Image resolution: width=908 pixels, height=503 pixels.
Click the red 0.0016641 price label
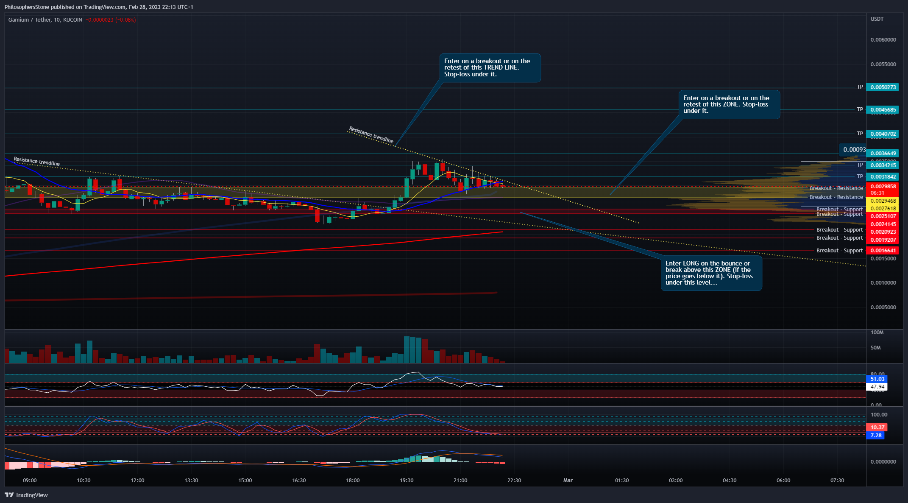883,250
